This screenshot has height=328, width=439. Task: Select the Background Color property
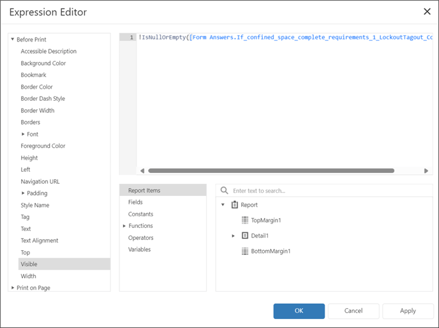43,63
